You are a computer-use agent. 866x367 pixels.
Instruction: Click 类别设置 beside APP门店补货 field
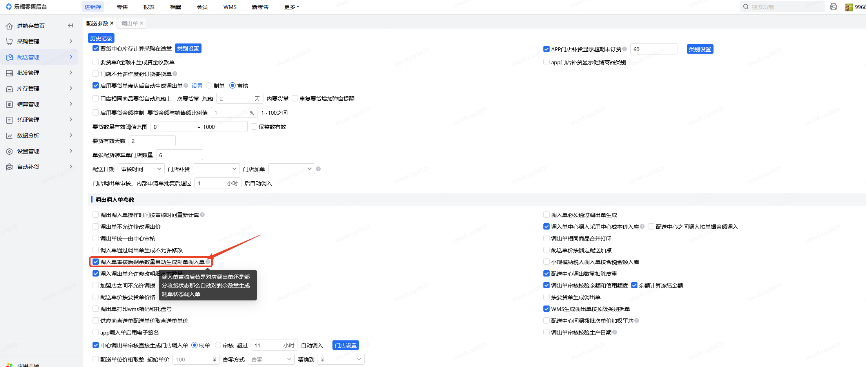click(700, 49)
